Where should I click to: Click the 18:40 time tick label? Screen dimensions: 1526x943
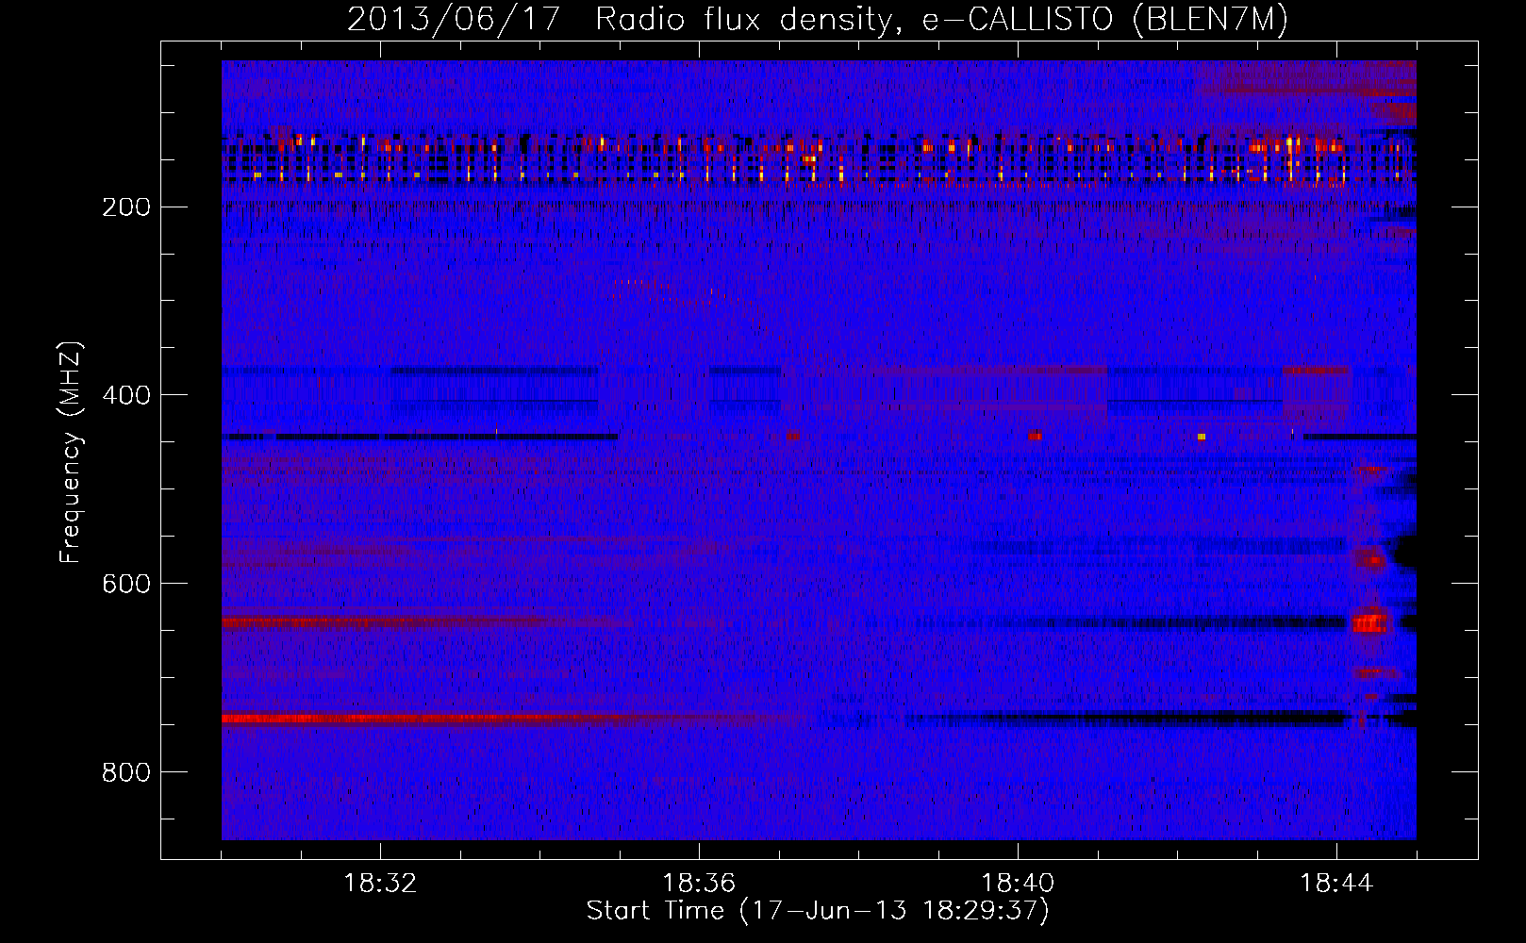point(1018,884)
